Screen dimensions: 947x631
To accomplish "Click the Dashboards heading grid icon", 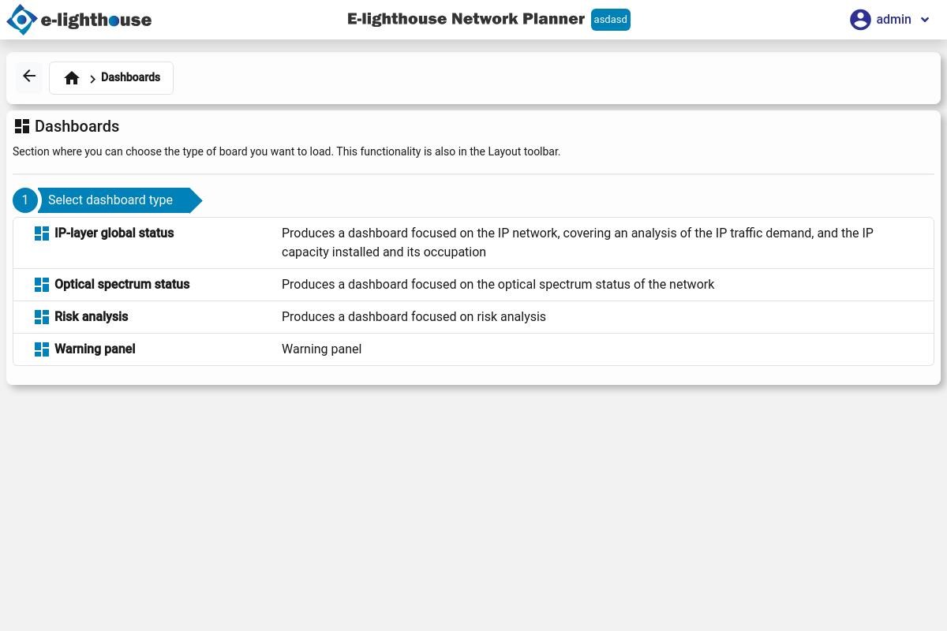I will coord(22,126).
